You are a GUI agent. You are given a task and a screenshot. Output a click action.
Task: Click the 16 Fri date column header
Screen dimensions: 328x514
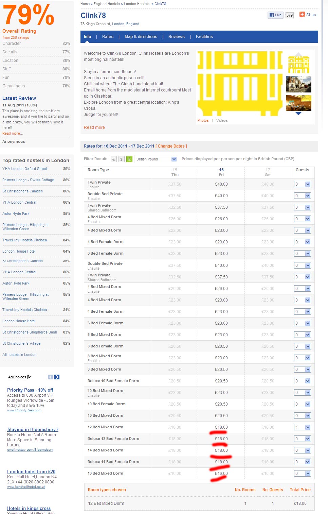pos(221,172)
